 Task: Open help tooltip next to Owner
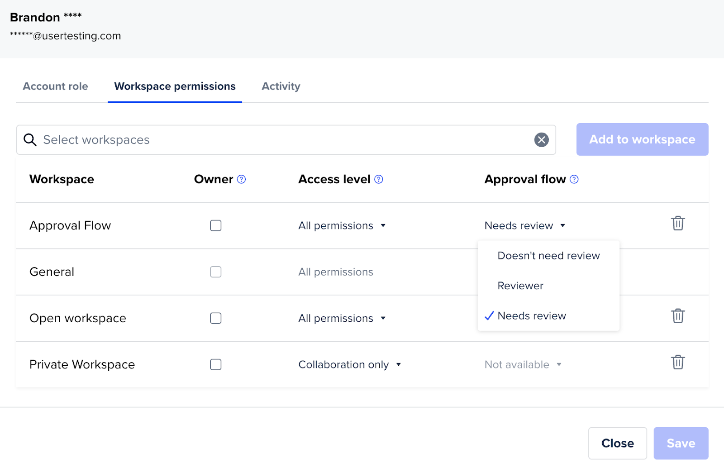coord(242,180)
